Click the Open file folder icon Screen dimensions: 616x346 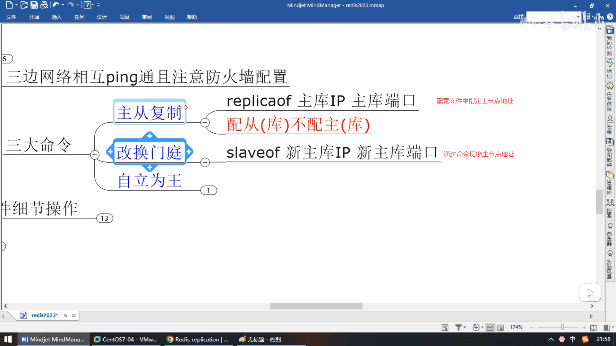coord(24,5)
